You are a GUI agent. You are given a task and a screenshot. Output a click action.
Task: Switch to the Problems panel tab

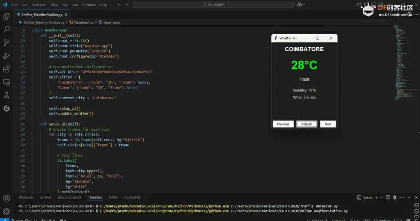26,197
